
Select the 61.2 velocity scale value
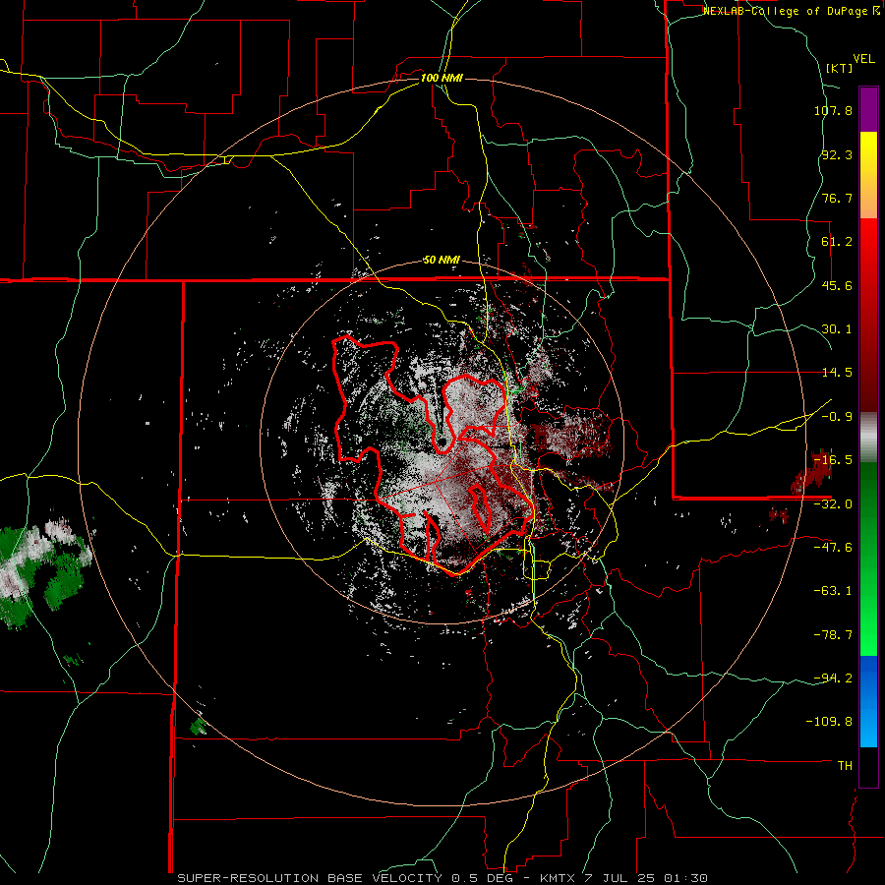coord(837,242)
